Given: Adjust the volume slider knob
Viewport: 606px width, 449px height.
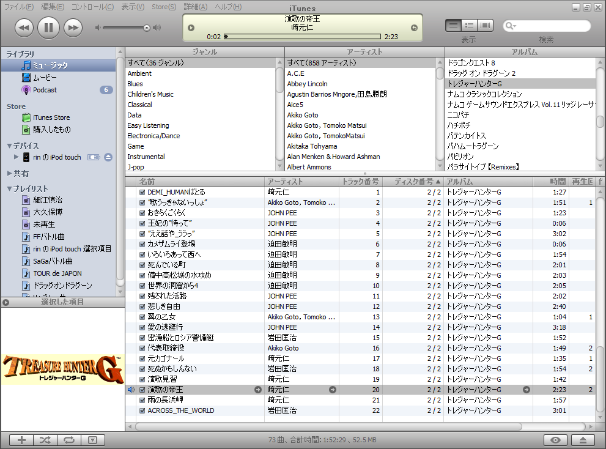Looking at the screenshot, I should (147, 28).
